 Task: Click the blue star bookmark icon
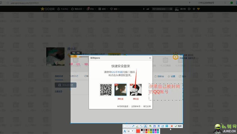pos(167,126)
